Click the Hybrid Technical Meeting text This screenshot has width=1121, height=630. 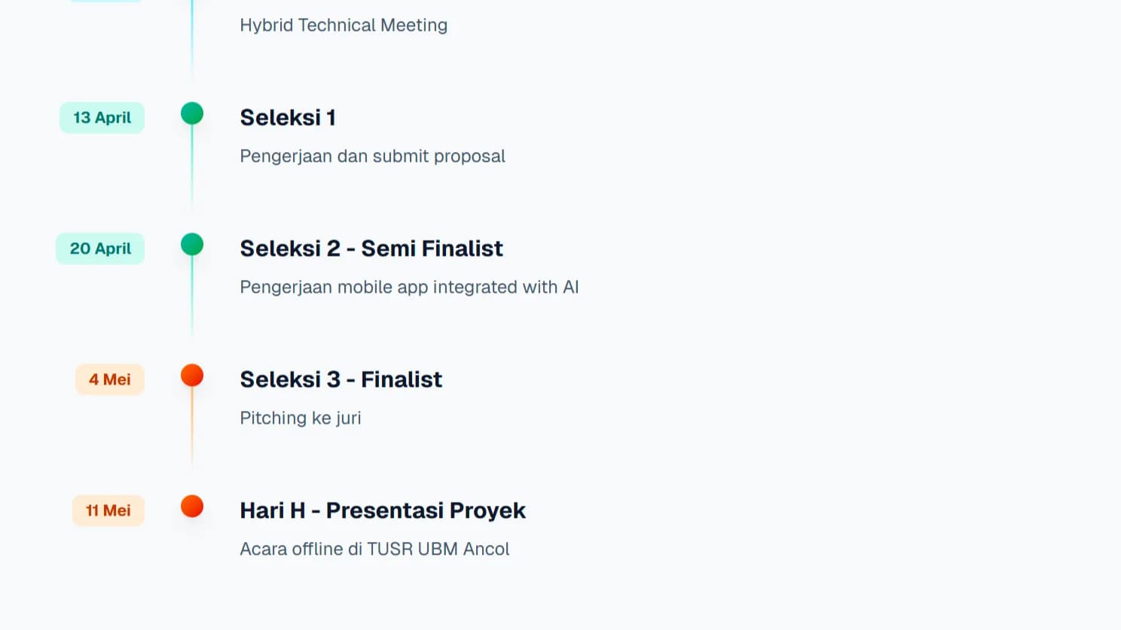tap(344, 26)
